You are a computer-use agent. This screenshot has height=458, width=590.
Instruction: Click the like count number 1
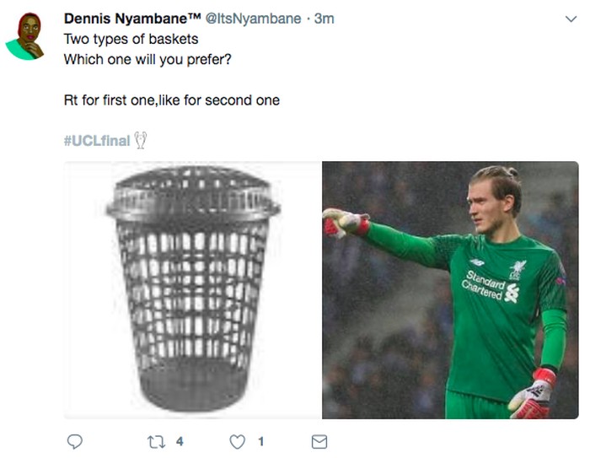[x=260, y=441]
